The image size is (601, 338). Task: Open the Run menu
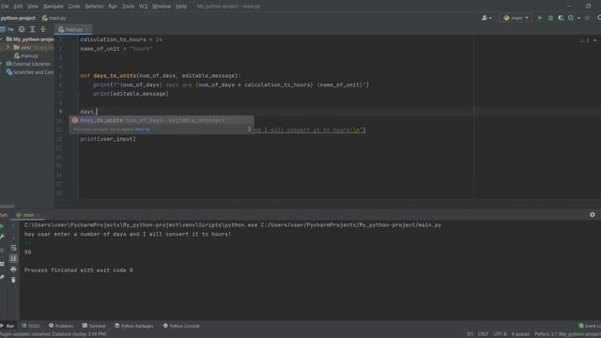113,7
